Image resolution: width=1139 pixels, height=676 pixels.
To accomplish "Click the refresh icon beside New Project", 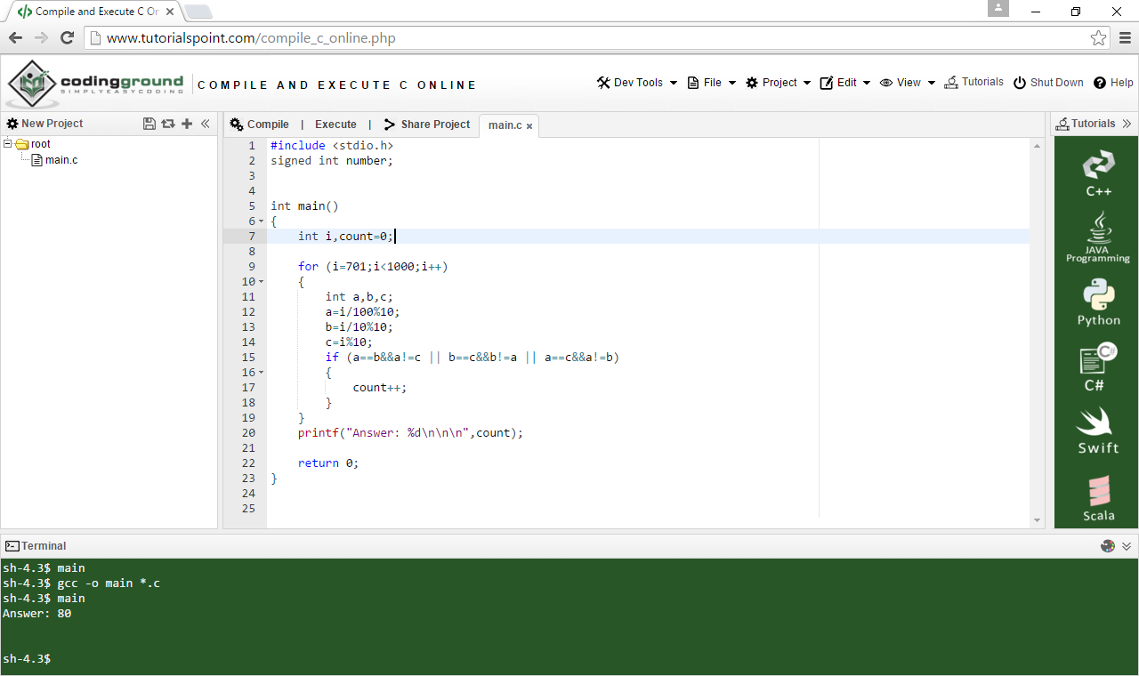I will pyautogui.click(x=167, y=124).
